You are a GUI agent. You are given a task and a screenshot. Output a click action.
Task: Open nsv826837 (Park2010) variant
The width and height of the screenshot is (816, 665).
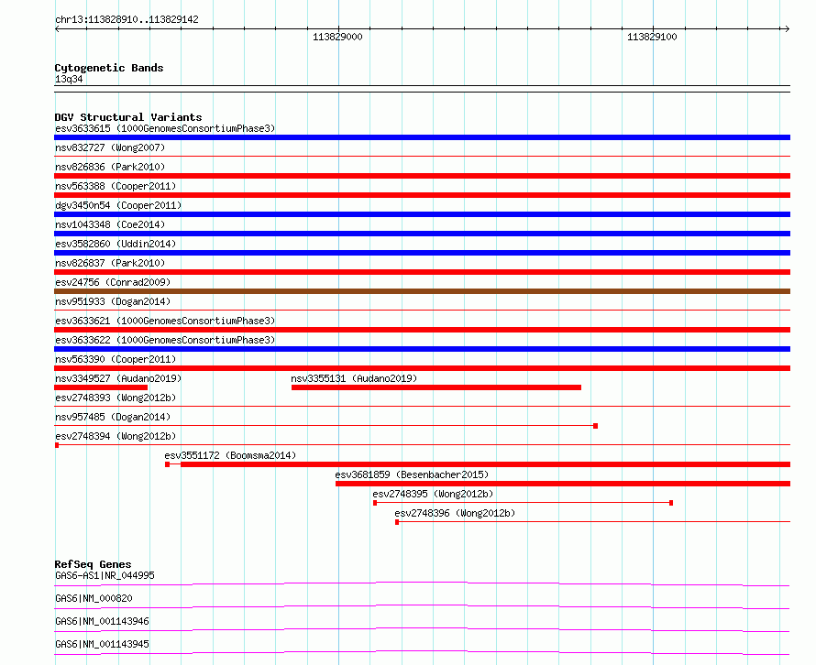tap(110, 263)
